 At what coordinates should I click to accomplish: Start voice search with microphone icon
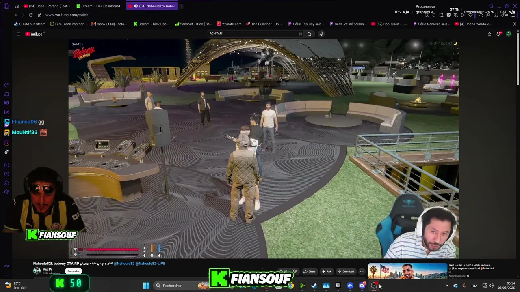click(321, 34)
